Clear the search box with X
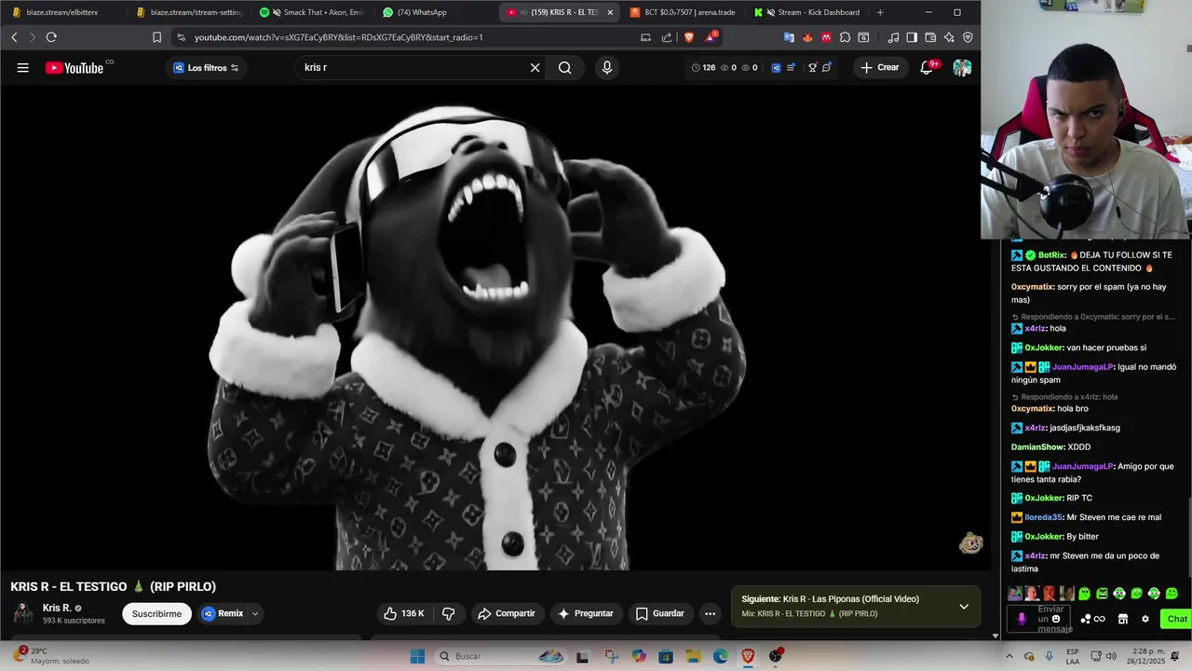This screenshot has height=671, width=1192. tap(535, 67)
